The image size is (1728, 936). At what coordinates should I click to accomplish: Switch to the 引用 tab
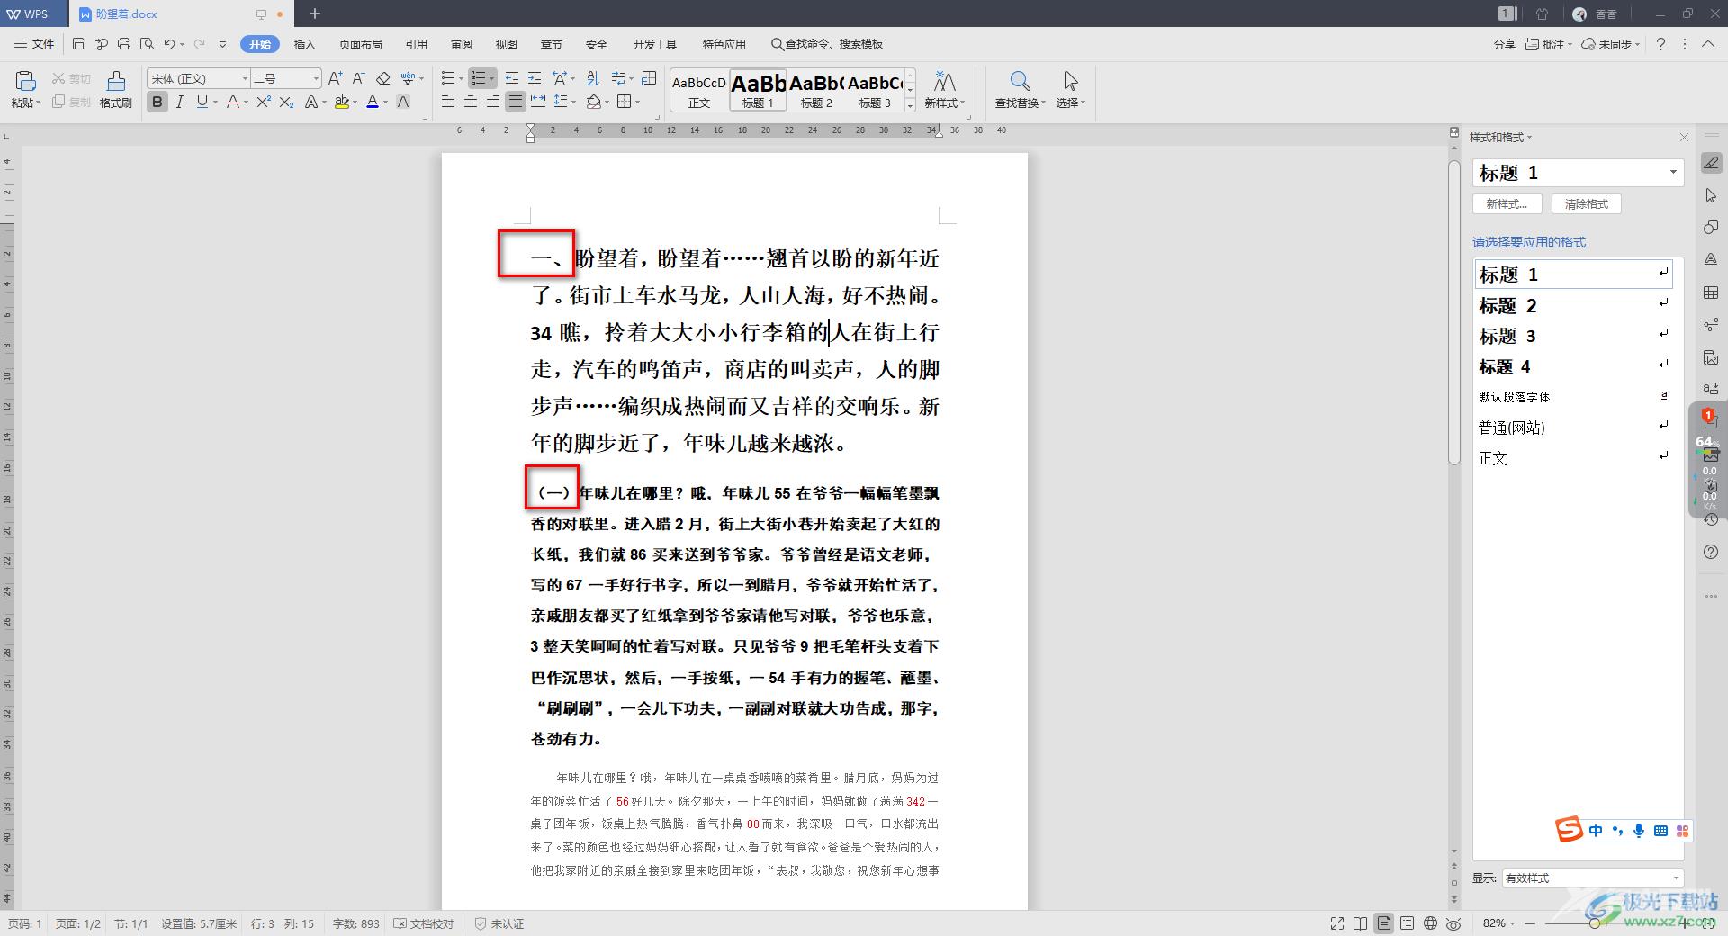pyautogui.click(x=416, y=44)
